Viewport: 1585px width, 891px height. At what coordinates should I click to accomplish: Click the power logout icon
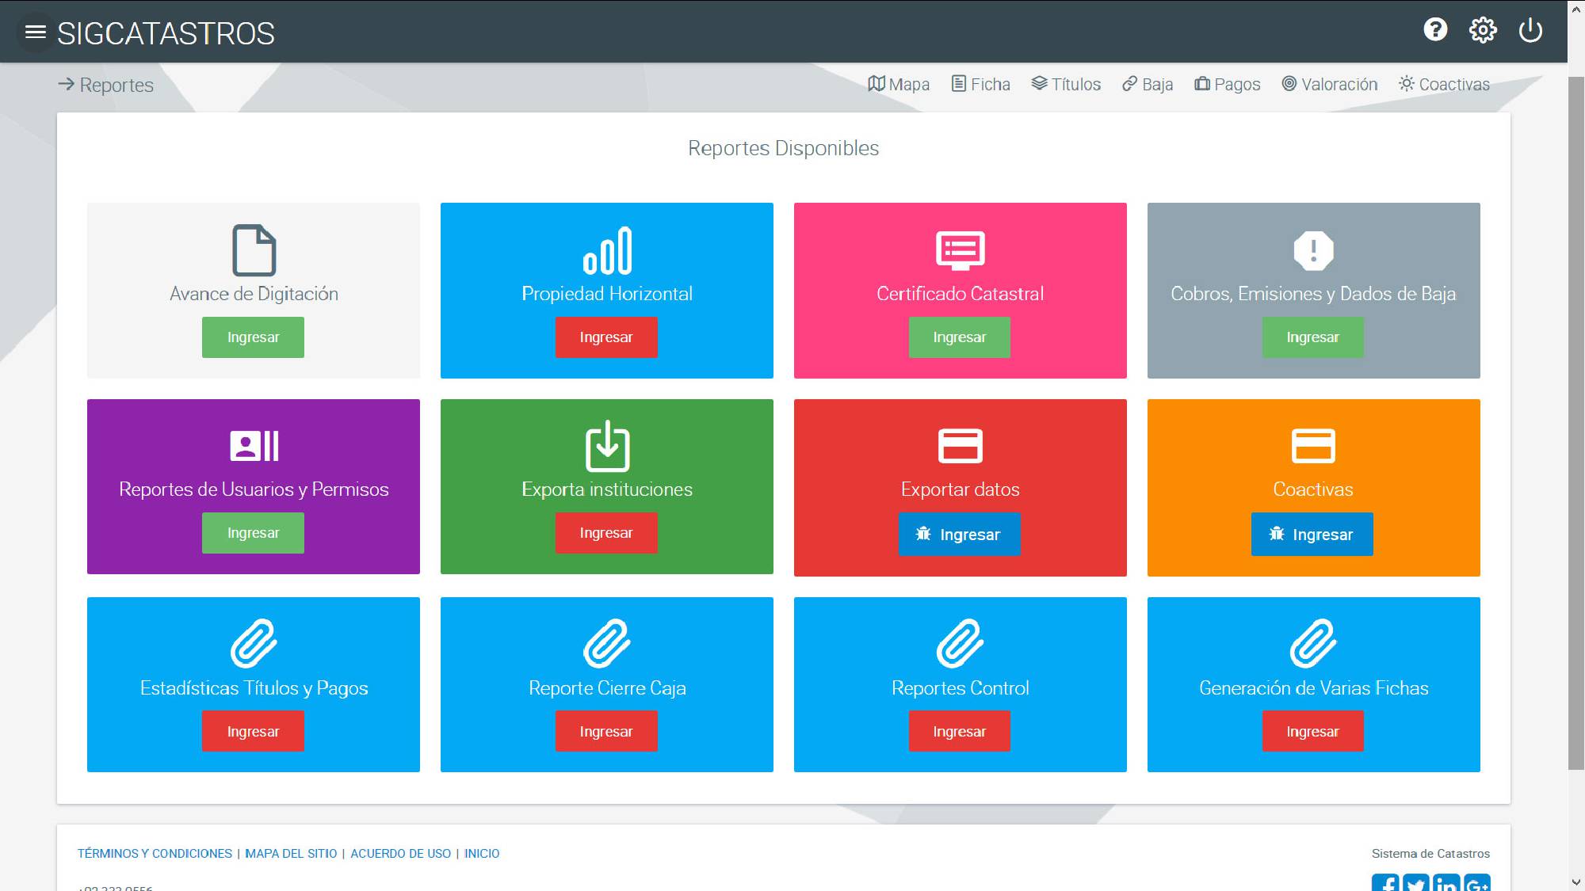[x=1530, y=30]
